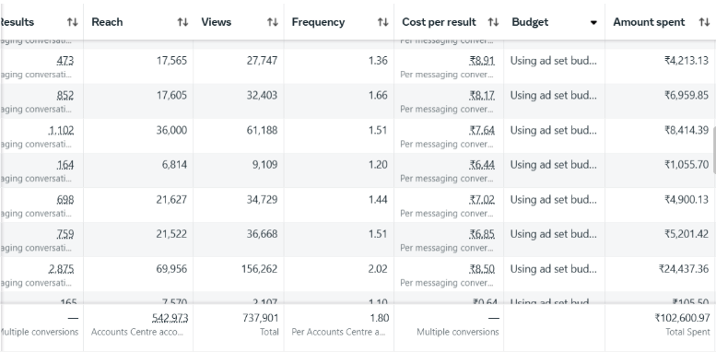Click the Views column header
This screenshot has height=352, width=716.
pyautogui.click(x=216, y=22)
